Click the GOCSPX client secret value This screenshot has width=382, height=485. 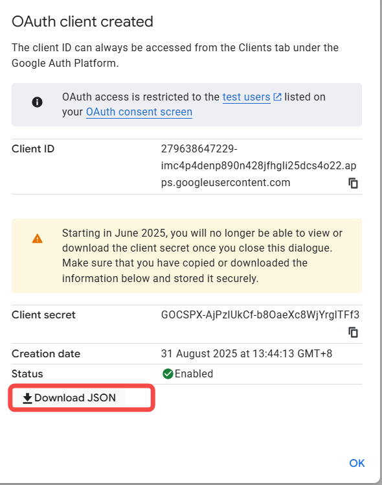click(x=260, y=315)
